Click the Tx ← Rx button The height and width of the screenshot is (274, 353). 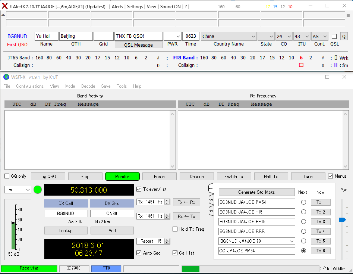186,202
